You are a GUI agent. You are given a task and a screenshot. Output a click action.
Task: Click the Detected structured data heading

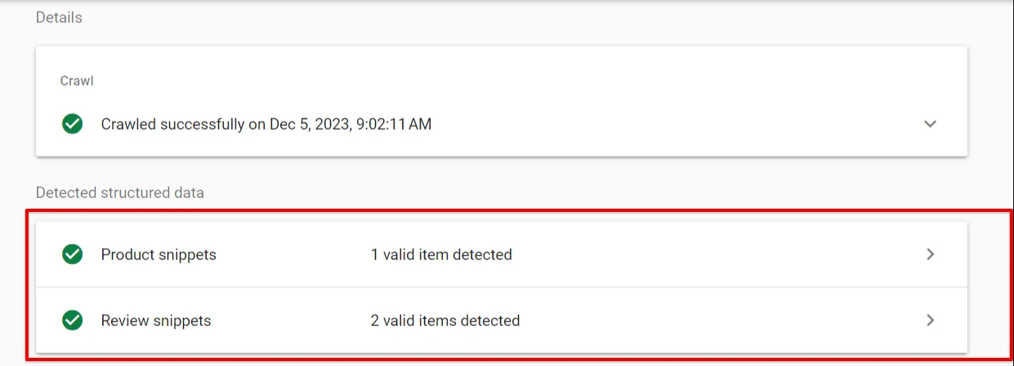point(120,193)
